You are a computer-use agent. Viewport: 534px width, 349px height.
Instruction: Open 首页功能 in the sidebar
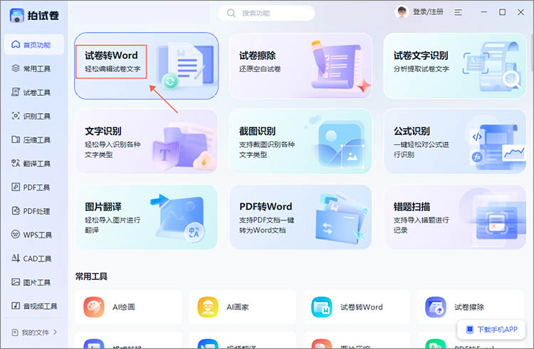coord(33,45)
